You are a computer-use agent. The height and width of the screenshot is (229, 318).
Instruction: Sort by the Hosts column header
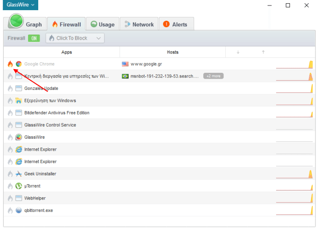click(x=172, y=52)
